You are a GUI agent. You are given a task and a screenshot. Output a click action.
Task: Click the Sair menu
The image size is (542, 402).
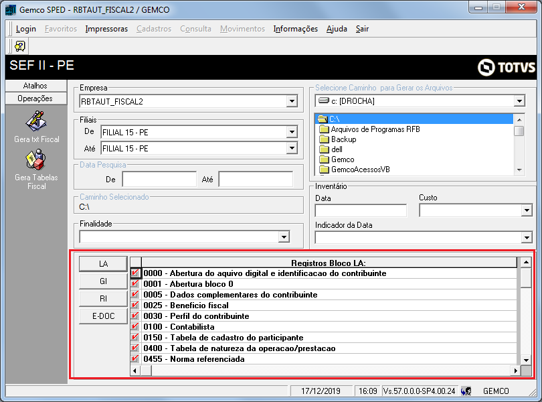pyautogui.click(x=362, y=29)
